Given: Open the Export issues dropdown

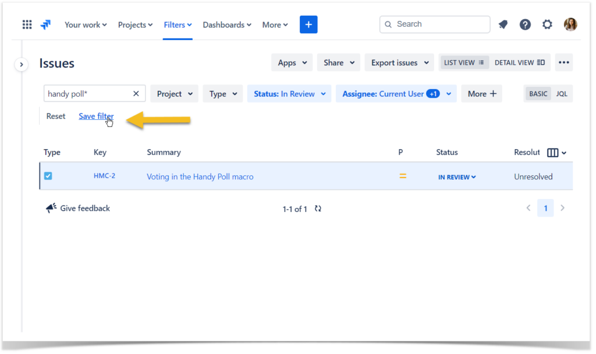Looking at the screenshot, I should click(x=400, y=63).
